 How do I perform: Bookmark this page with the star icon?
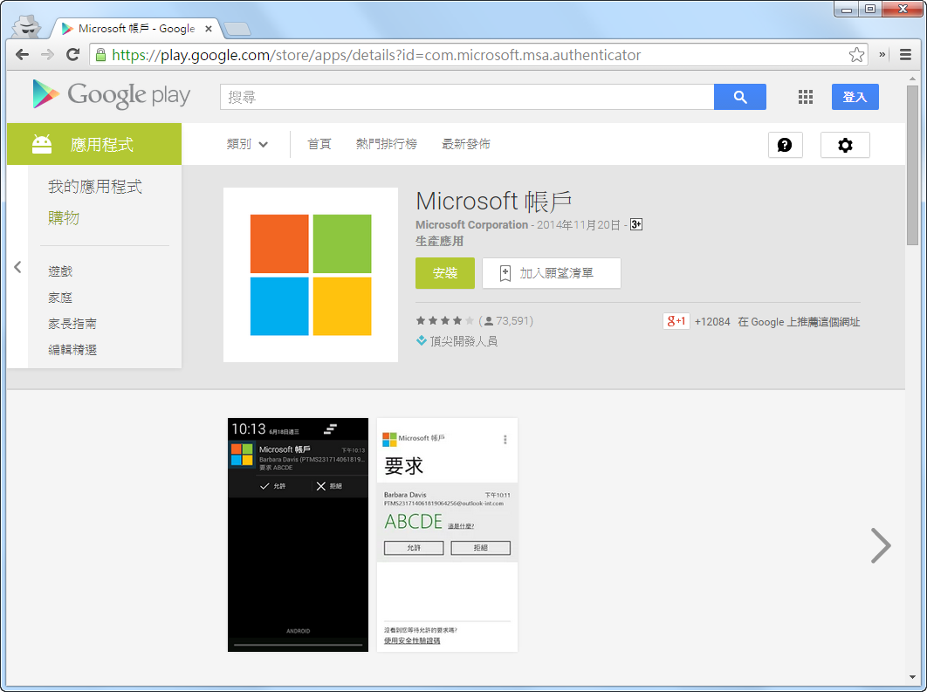856,55
